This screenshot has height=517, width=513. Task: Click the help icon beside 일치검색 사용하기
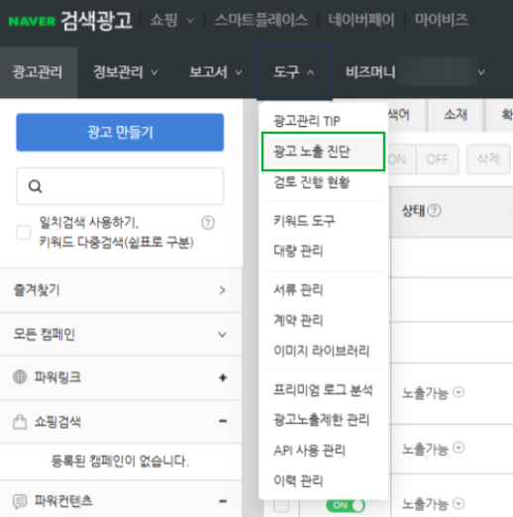[208, 223]
